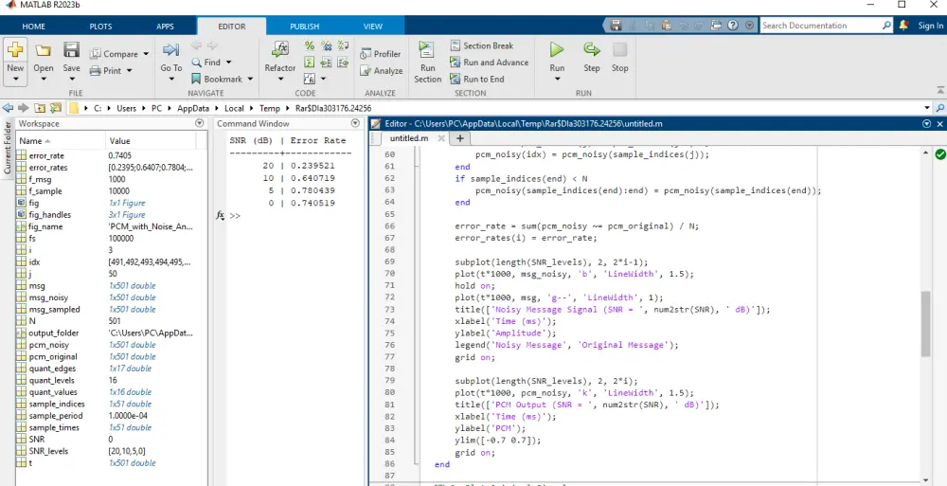Screen dimensions: 947x486
Task: Open the New dropdown arrow
Action: (x=15, y=80)
